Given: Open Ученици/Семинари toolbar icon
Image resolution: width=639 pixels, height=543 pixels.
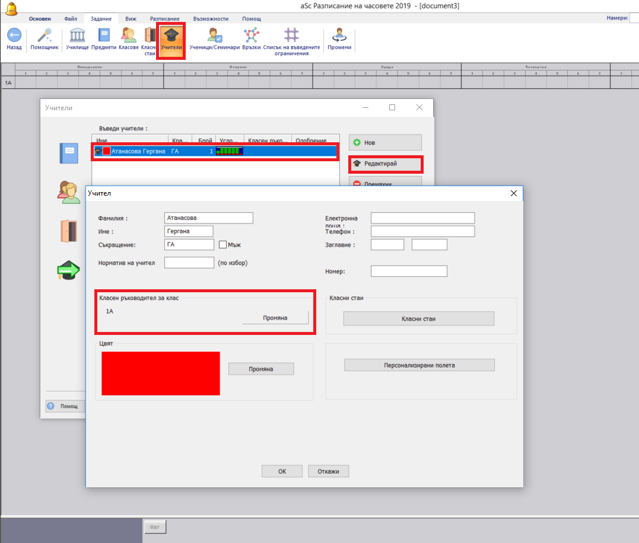Looking at the screenshot, I should tap(214, 36).
